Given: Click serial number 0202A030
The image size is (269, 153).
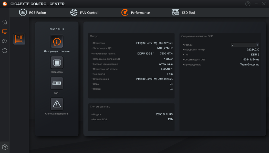Looking at the screenshot, I should pos(253,50).
